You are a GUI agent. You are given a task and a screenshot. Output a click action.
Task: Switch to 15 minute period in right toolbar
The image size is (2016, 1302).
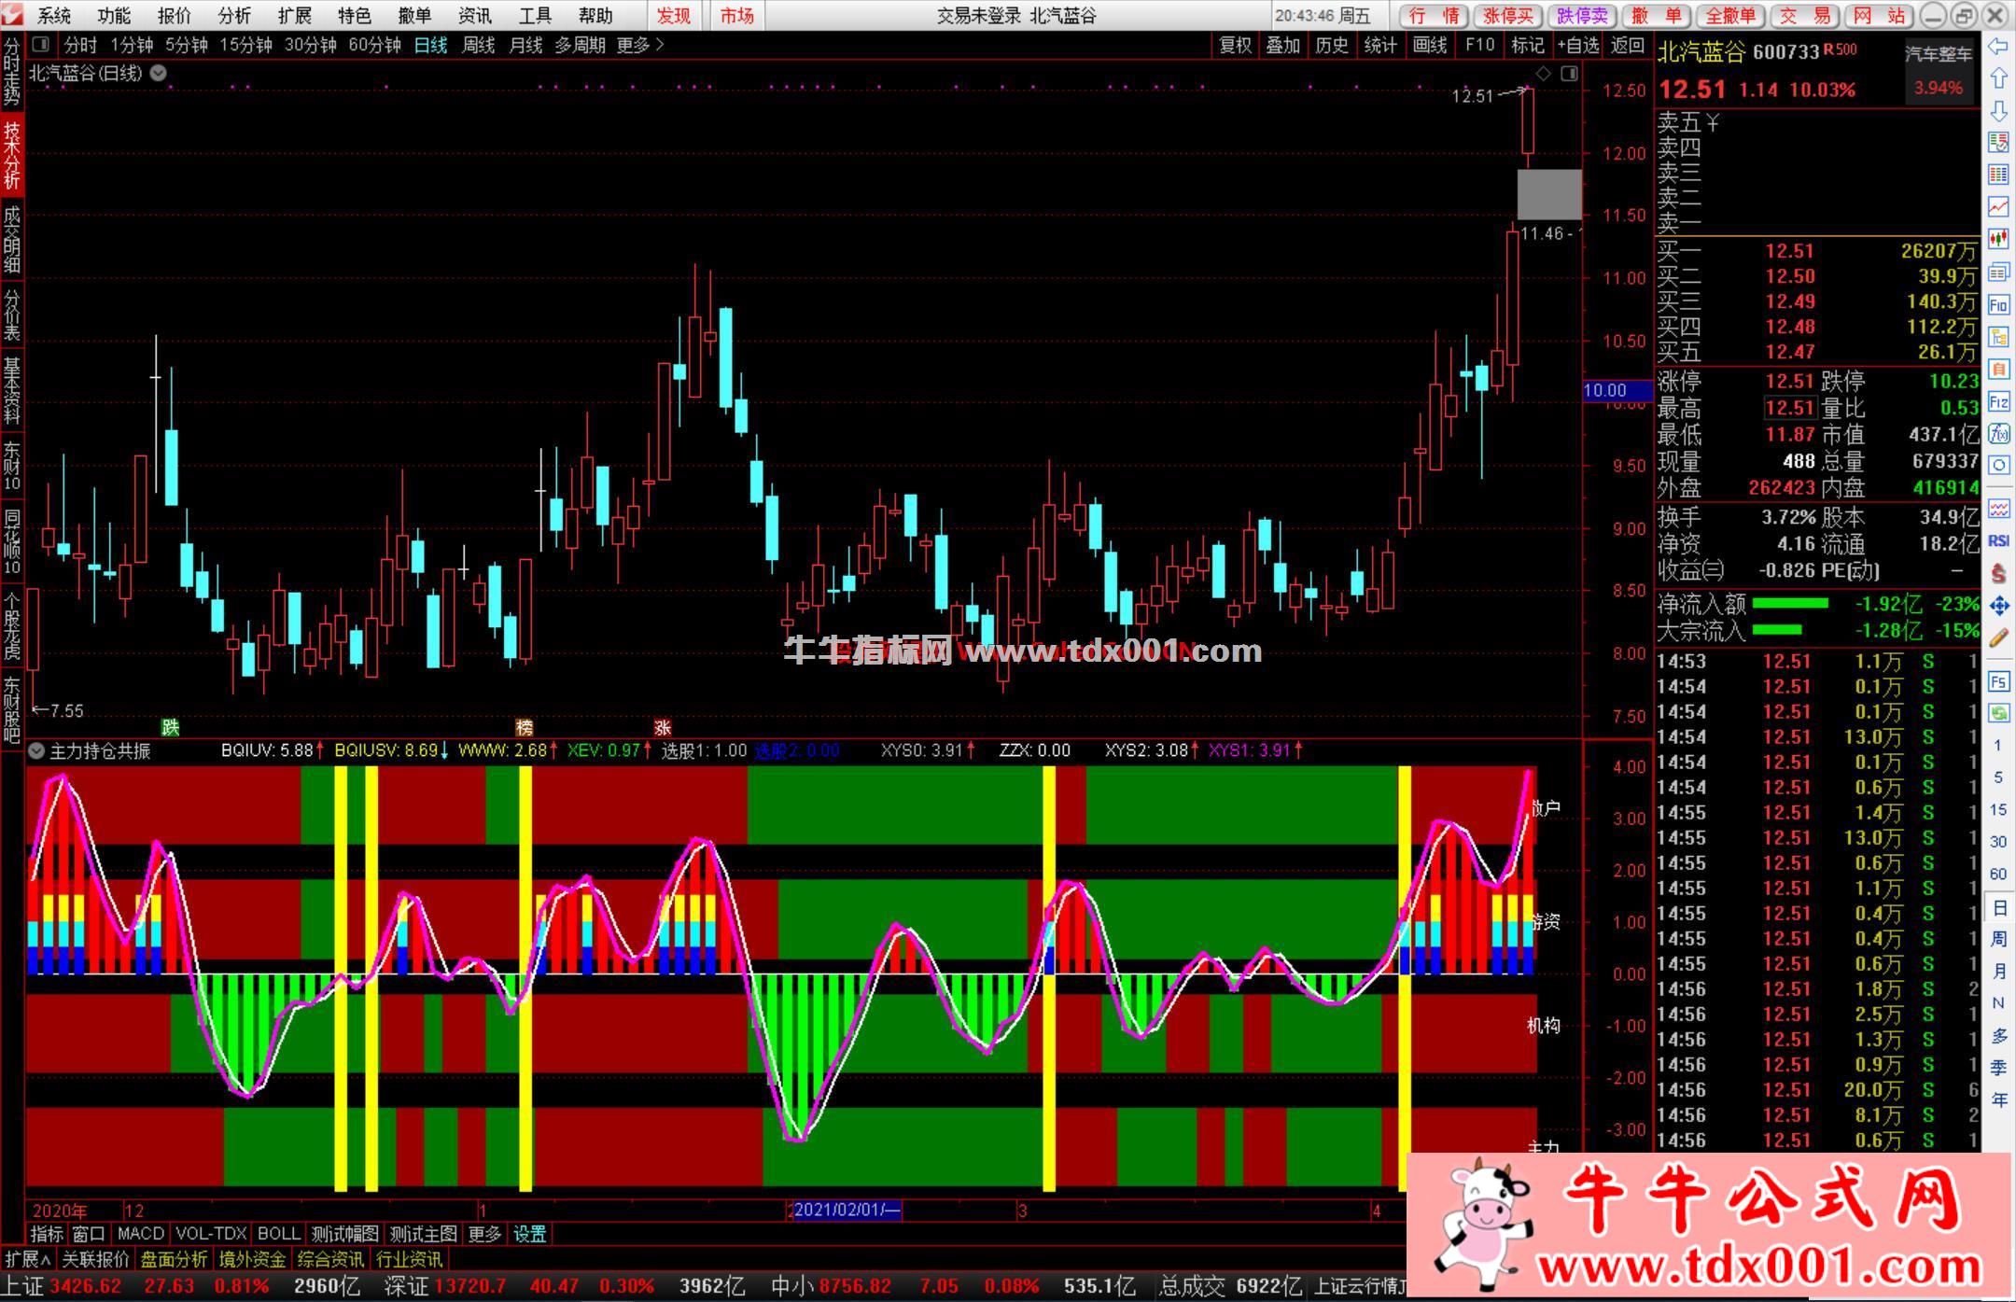click(x=1998, y=809)
